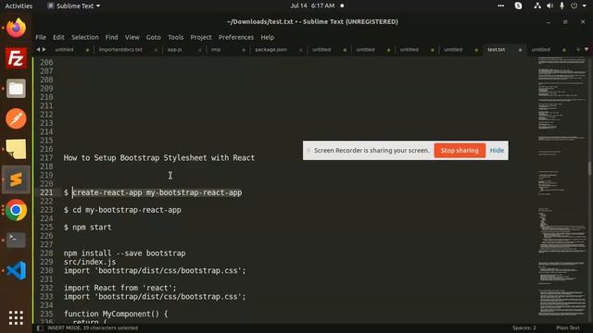
Task: Switch to the imp tab
Action: (x=216, y=49)
